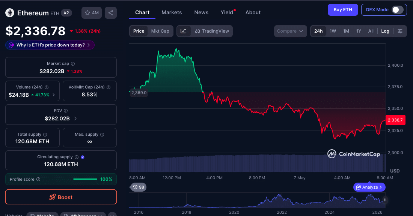The height and width of the screenshot is (216, 413).
Task: Set chart range to 1M
Action: pyautogui.click(x=346, y=31)
